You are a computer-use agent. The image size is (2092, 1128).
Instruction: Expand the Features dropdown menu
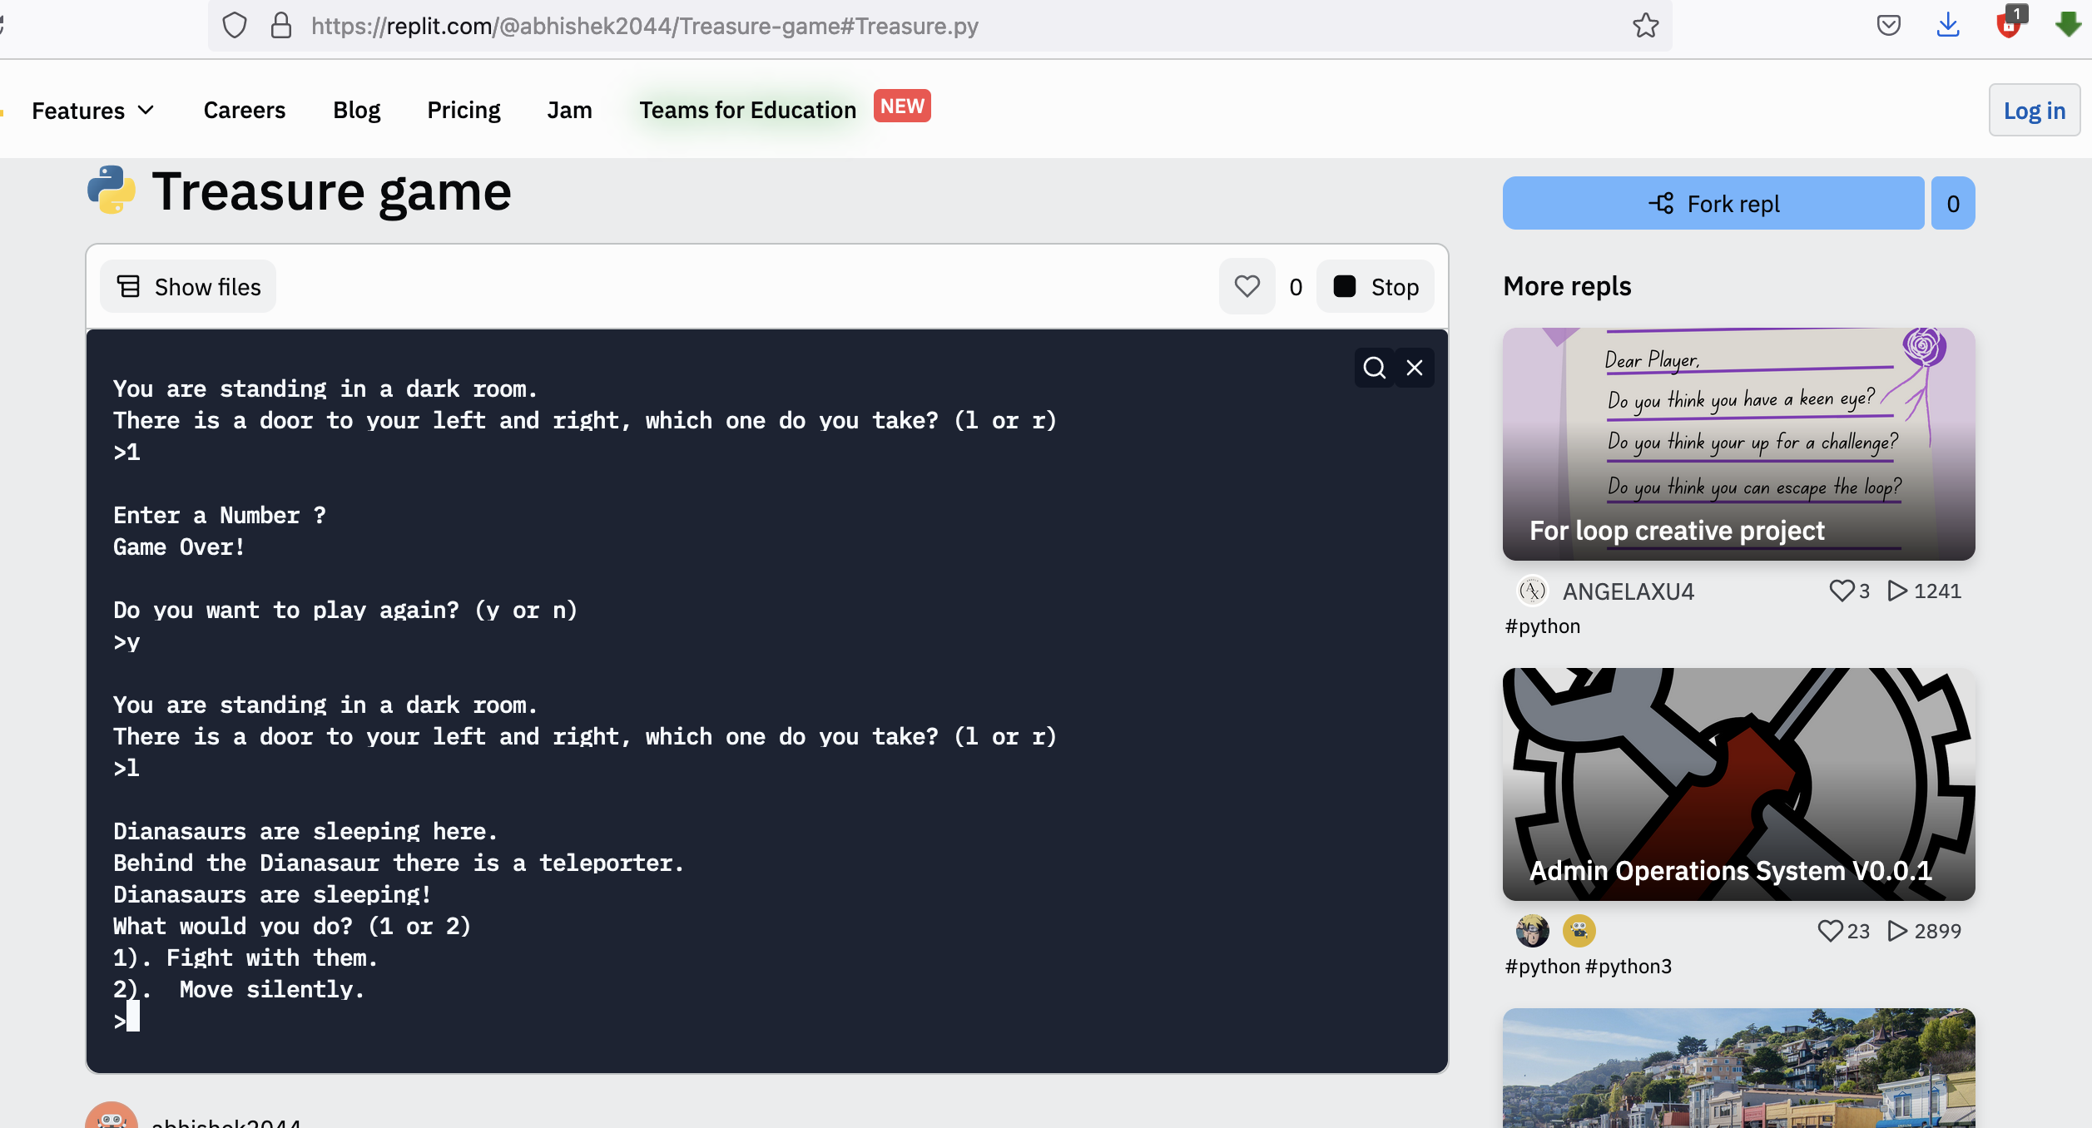[x=93, y=111]
